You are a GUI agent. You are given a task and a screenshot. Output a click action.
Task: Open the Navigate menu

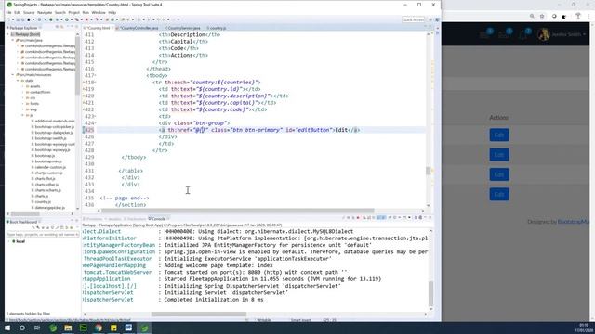pos(45,12)
